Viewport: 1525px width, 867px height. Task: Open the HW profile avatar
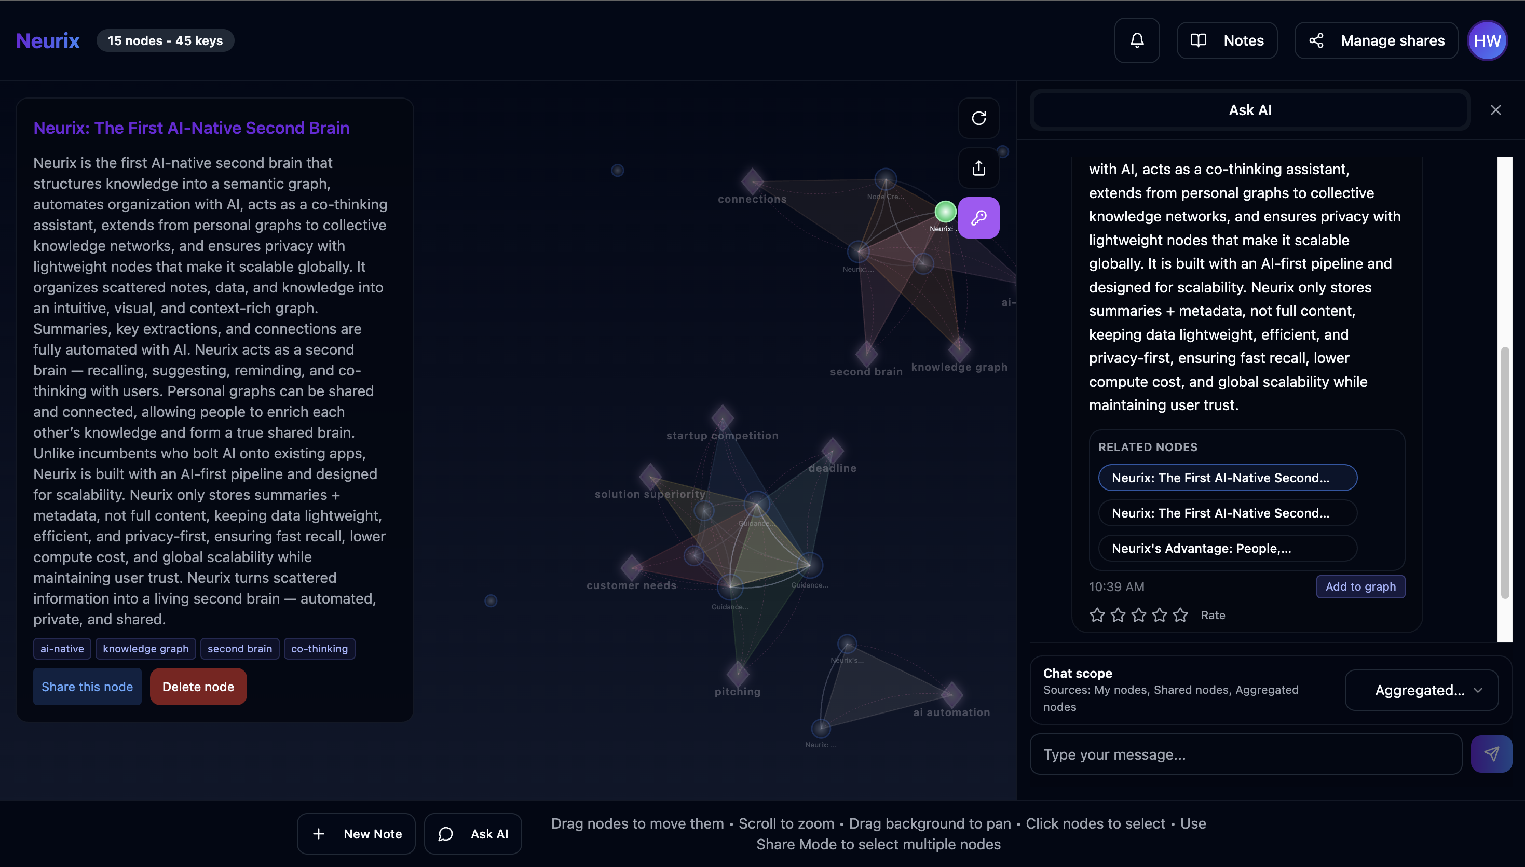[1487, 40]
